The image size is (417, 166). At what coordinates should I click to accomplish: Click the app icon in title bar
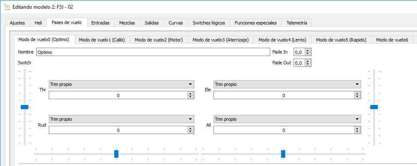pyautogui.click(x=6, y=7)
